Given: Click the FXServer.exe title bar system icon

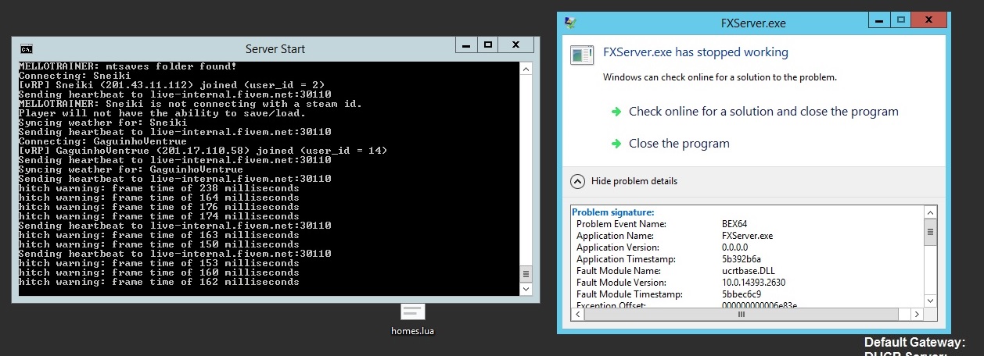Looking at the screenshot, I should pos(571,23).
